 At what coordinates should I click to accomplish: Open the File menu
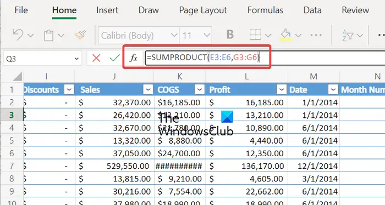pyautogui.click(x=21, y=10)
